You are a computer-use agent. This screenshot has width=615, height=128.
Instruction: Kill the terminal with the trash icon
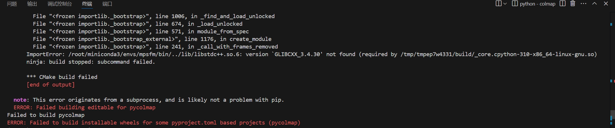tap(572, 4)
